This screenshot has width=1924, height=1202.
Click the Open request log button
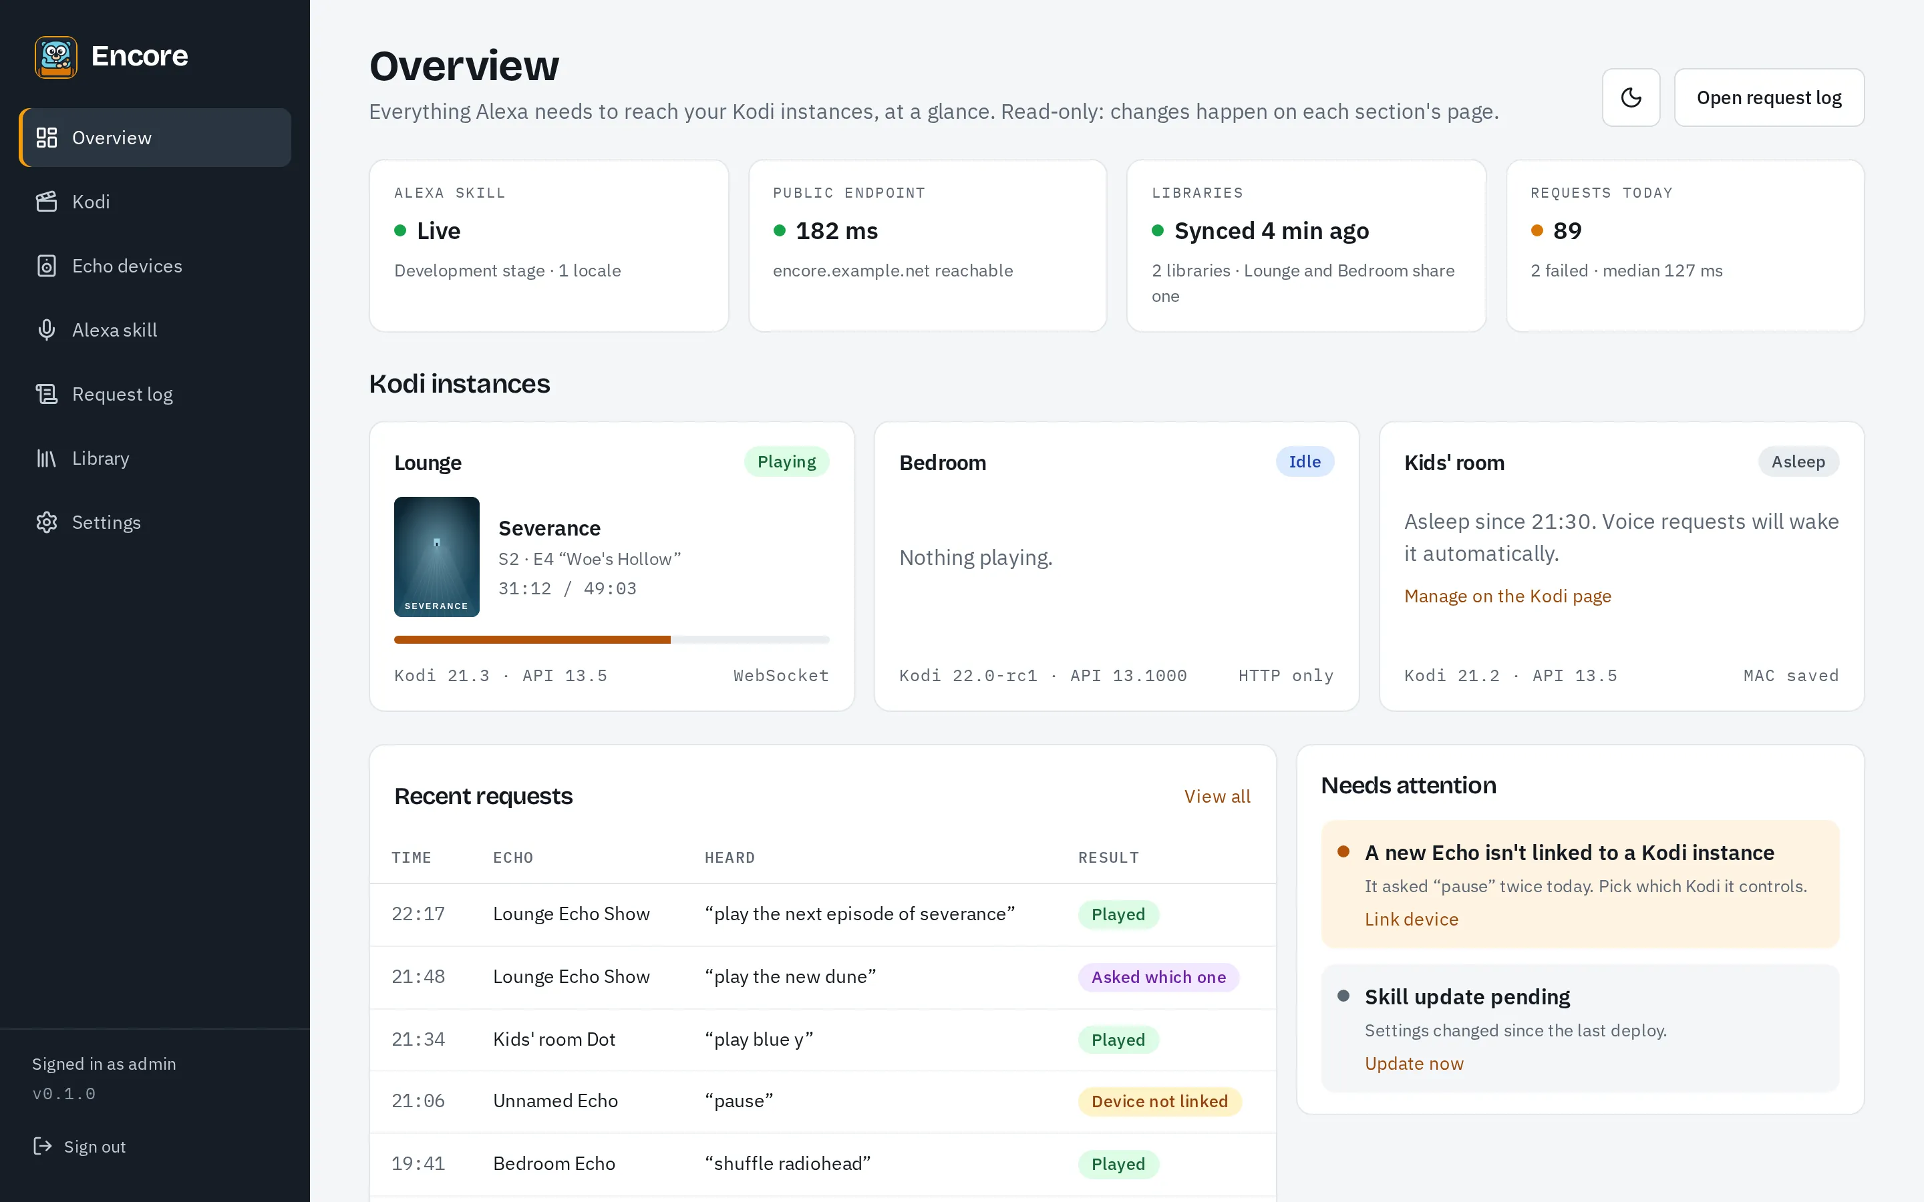click(x=1769, y=97)
